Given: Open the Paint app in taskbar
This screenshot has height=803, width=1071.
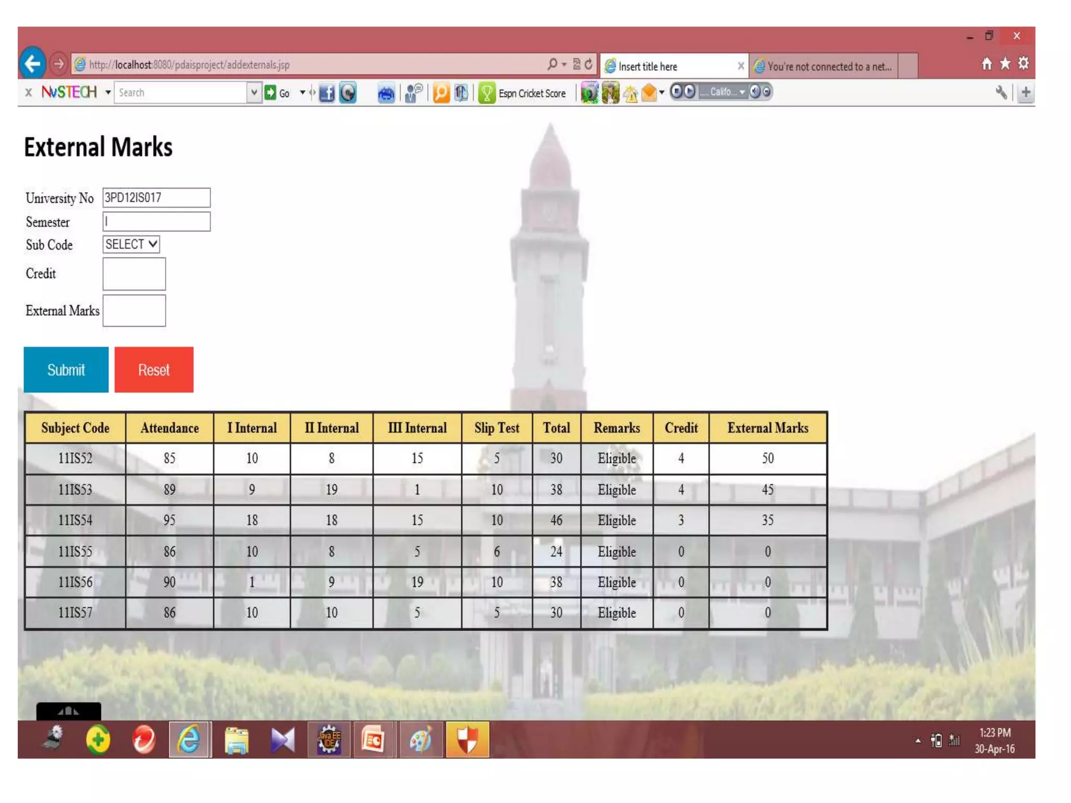Looking at the screenshot, I should point(420,740).
